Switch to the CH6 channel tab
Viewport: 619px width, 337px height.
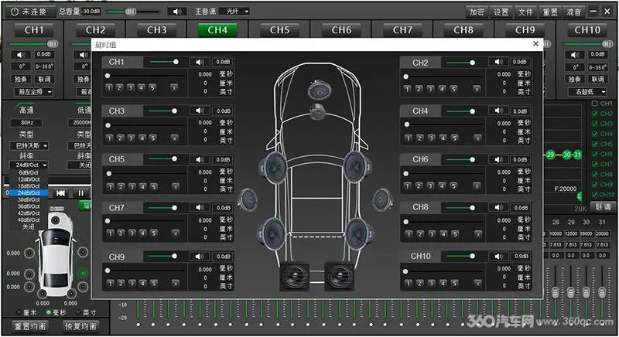click(x=341, y=30)
